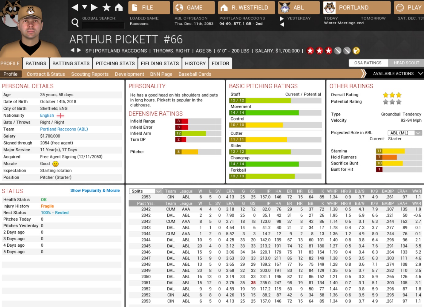Screen dimensions: 424x307
Task: Open the Pitching Stats tab
Action: point(115,63)
